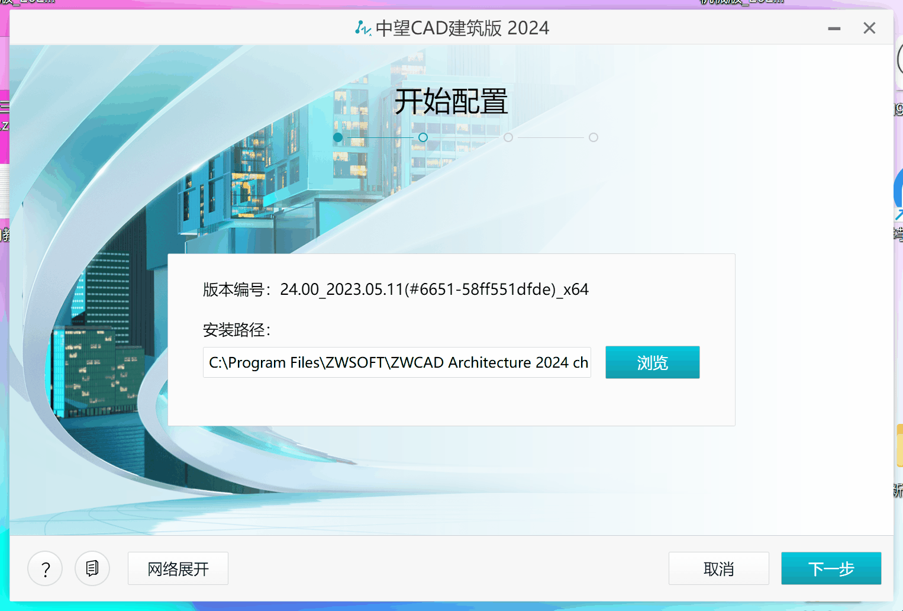Click the 中望CAD建筑版 2024 title text
Screen dimensions: 903x611
tap(462, 28)
